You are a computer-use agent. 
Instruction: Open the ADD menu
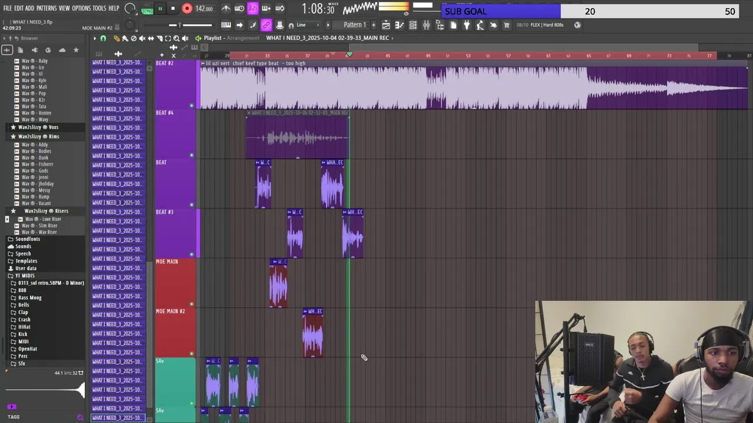coord(29,8)
